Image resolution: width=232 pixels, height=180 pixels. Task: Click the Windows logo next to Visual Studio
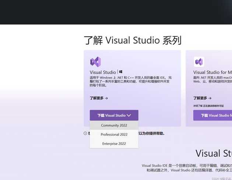click(120, 72)
